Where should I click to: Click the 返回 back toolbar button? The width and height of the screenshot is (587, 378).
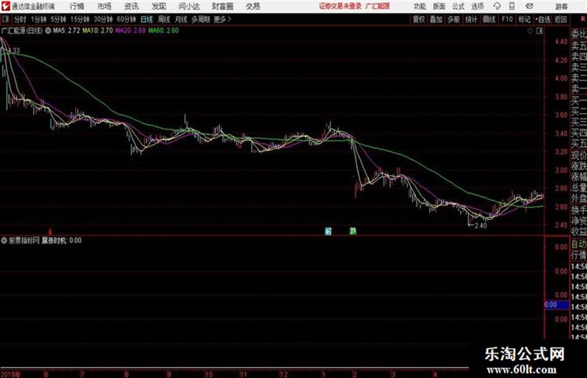click(560, 19)
